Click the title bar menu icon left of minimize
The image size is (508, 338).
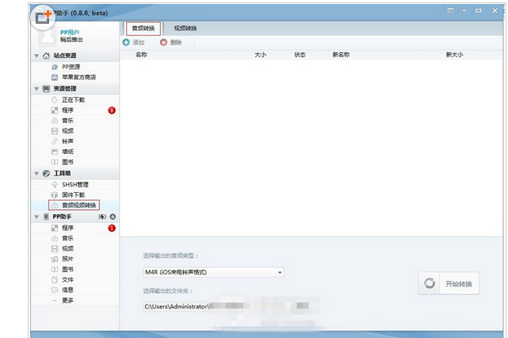(450, 10)
